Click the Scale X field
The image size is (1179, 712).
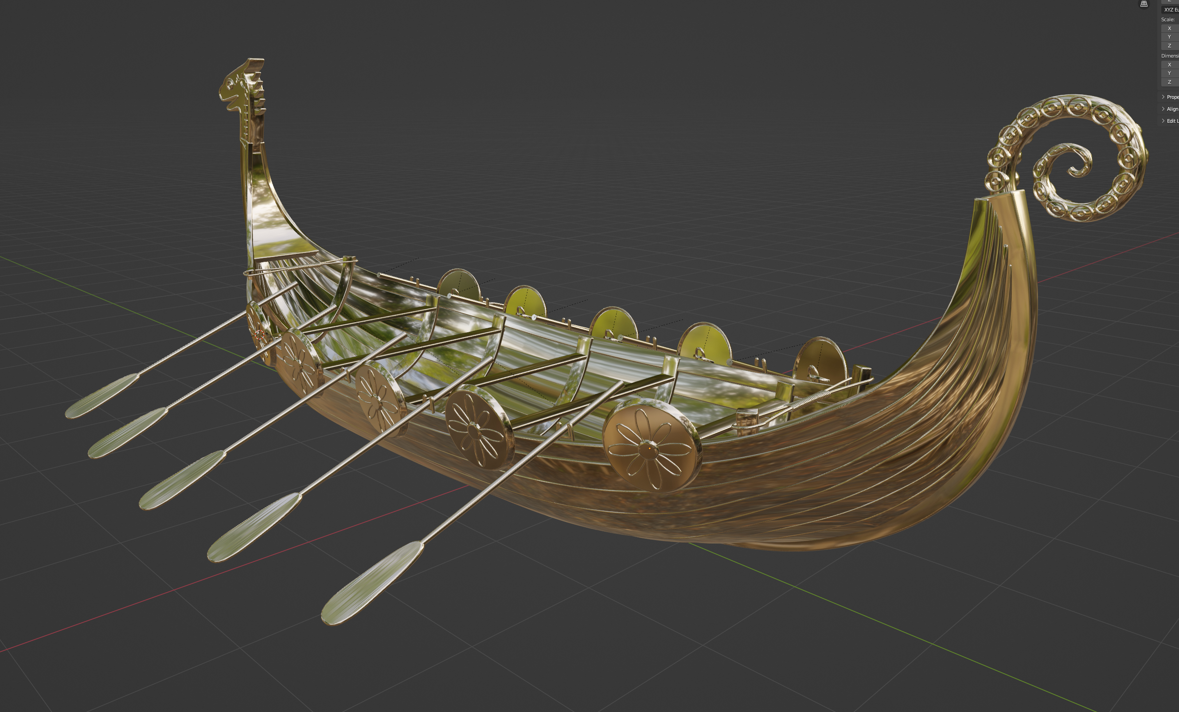pos(1171,28)
